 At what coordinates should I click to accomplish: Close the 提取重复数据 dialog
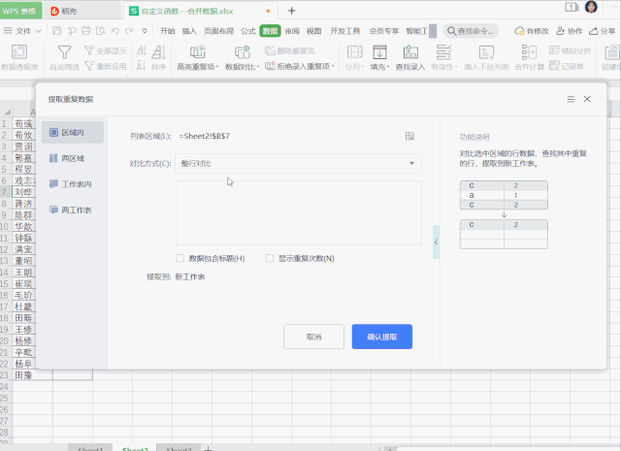[588, 99]
